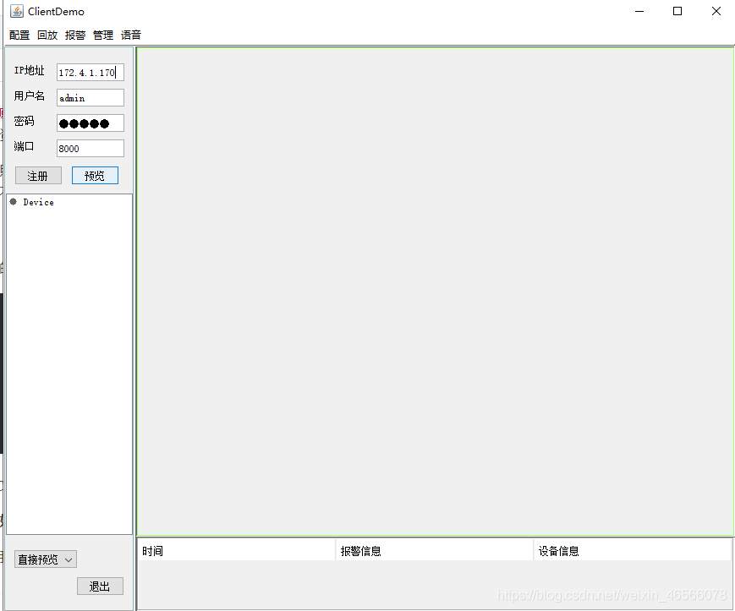Image resolution: width=735 pixels, height=611 pixels.
Task: Open the dropdown arrow next to 直接预览
Action: (x=69, y=559)
